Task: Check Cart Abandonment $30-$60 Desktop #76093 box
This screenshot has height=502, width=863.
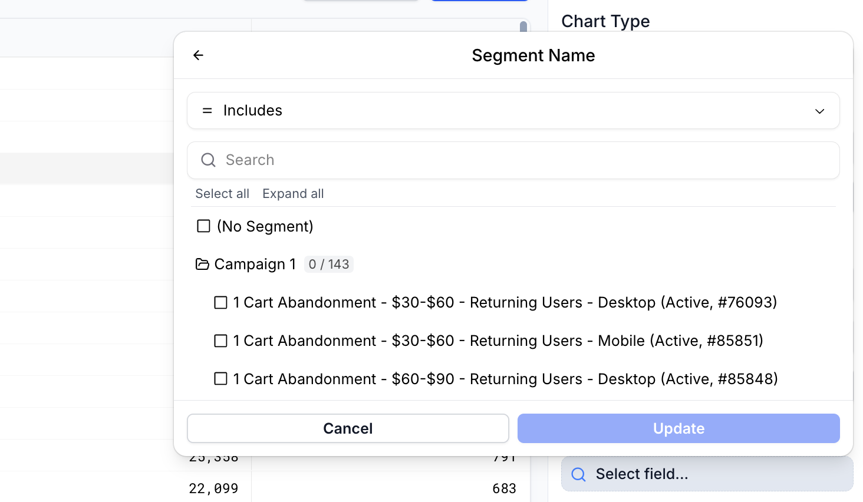Action: [x=220, y=303]
